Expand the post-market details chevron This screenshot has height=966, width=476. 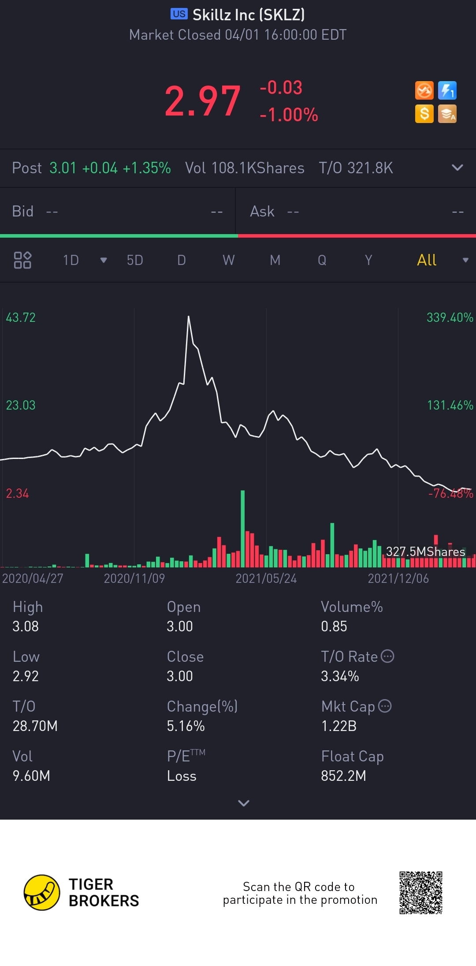tap(457, 168)
